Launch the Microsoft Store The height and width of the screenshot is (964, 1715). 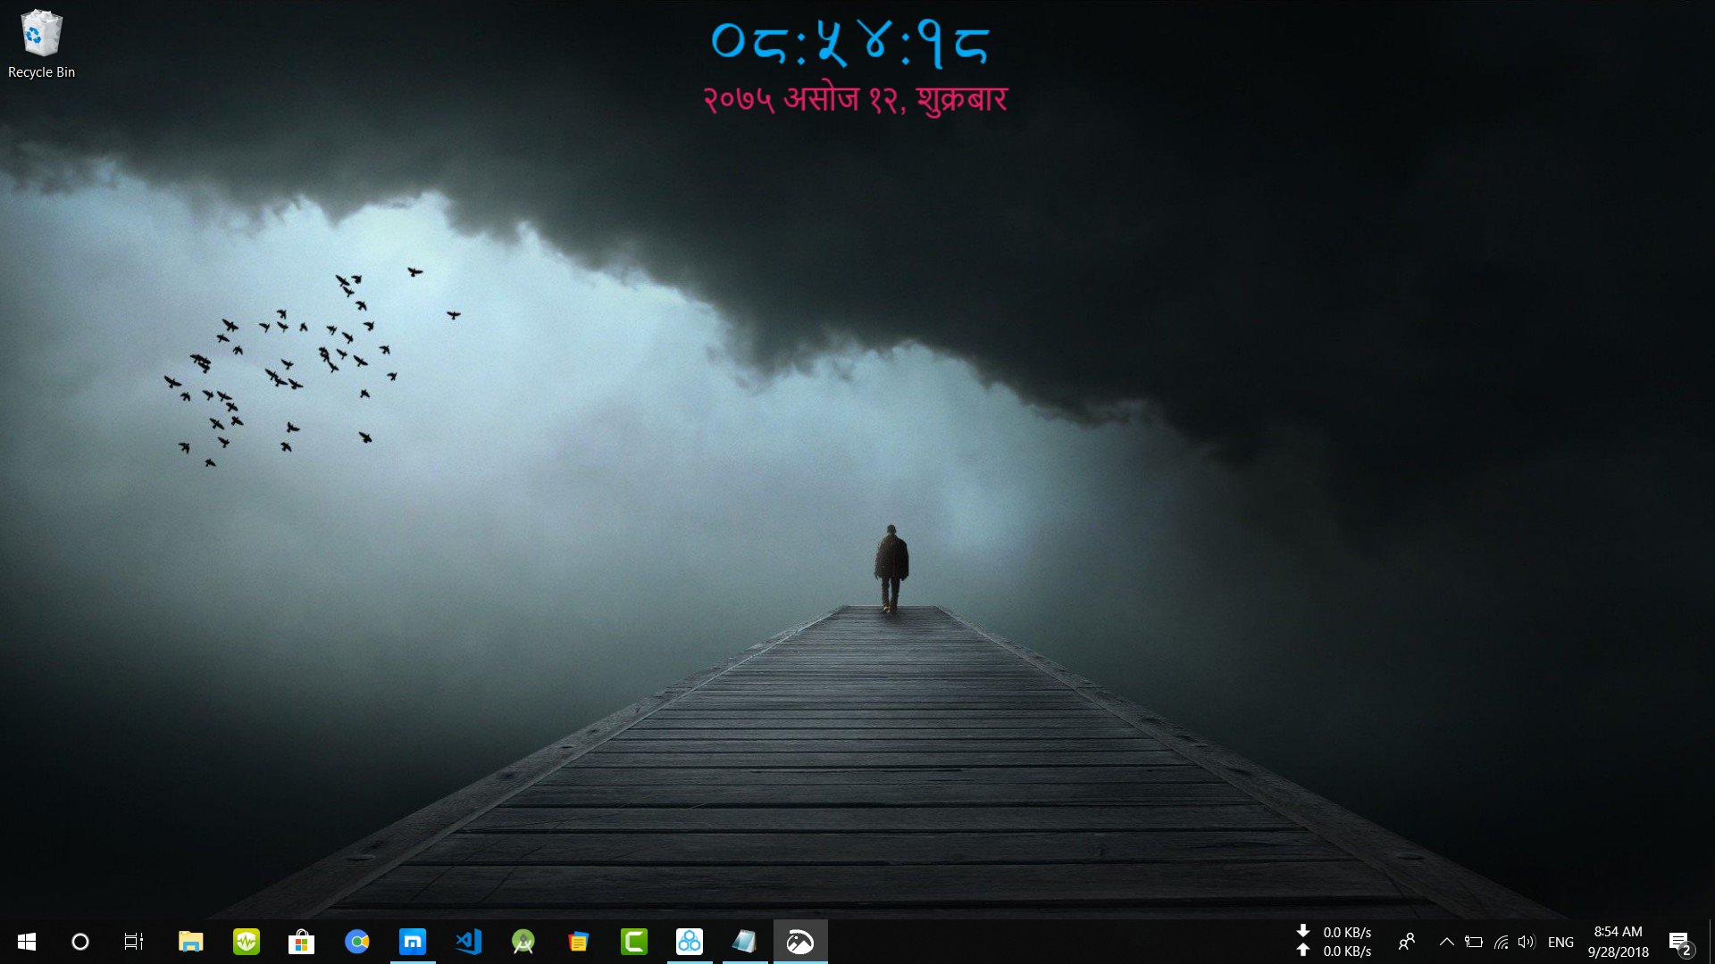[x=302, y=941]
